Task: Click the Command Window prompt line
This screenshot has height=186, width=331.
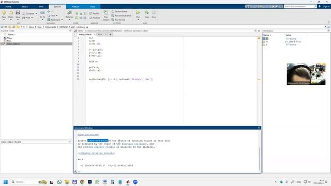Action: (169, 172)
